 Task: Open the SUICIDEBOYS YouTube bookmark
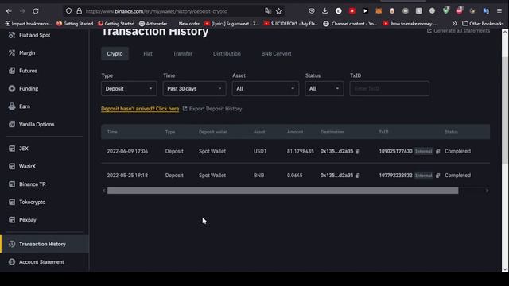tap(291, 24)
